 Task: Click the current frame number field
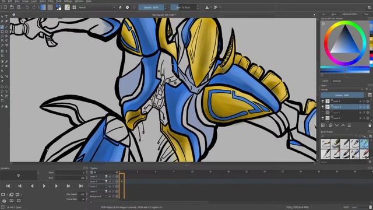point(19,175)
